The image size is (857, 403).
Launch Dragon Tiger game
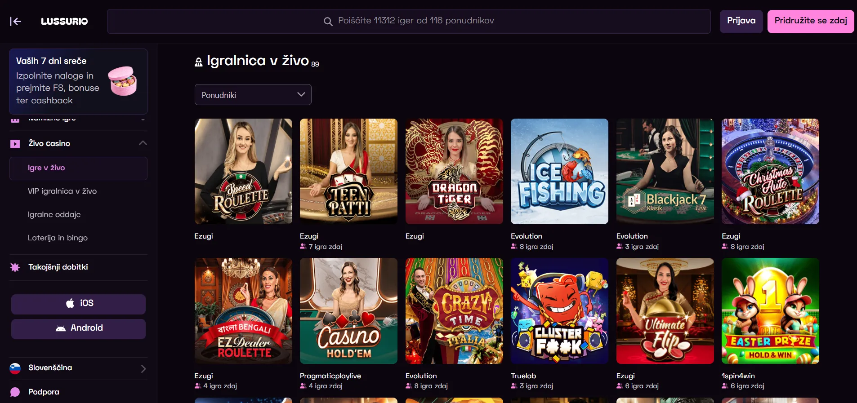click(x=454, y=171)
